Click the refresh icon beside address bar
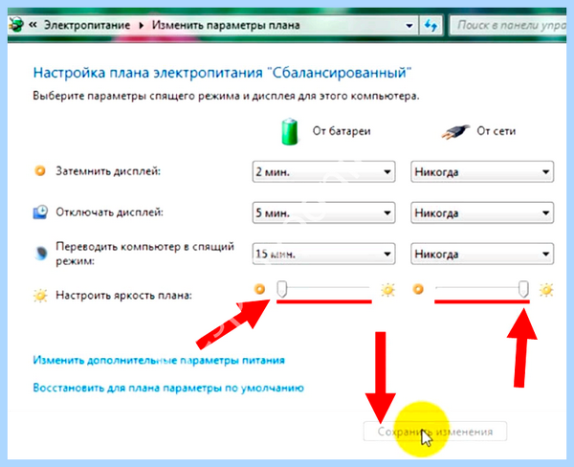 430,25
